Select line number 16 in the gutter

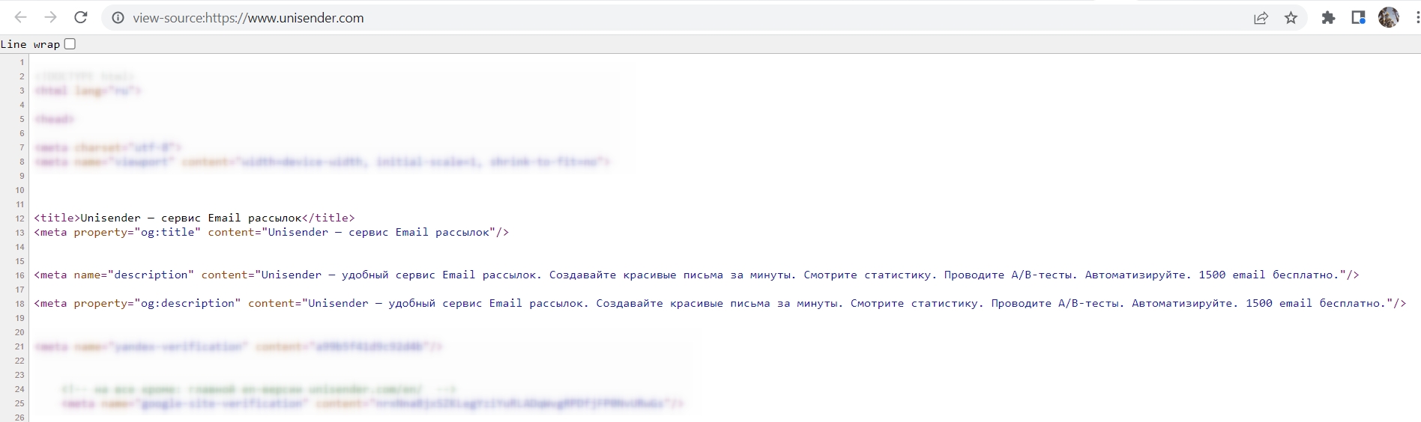(19, 275)
